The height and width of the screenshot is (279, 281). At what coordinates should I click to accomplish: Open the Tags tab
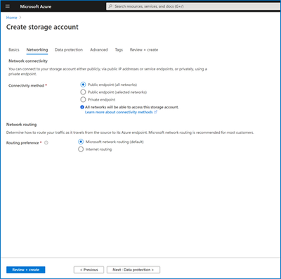click(119, 50)
